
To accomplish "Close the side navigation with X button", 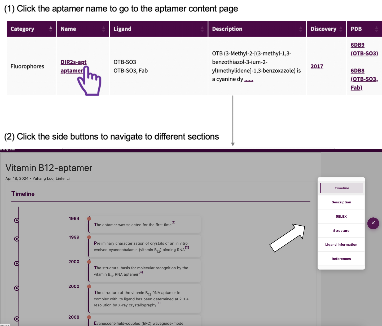I will (x=373, y=223).
